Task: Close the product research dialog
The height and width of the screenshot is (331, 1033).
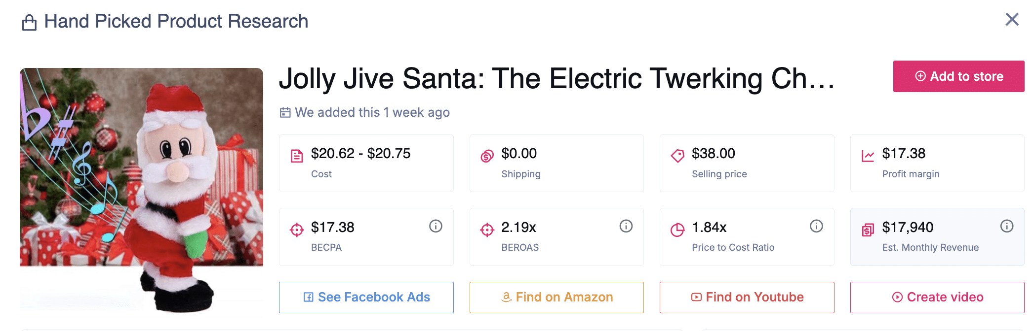Action: click(x=1012, y=20)
